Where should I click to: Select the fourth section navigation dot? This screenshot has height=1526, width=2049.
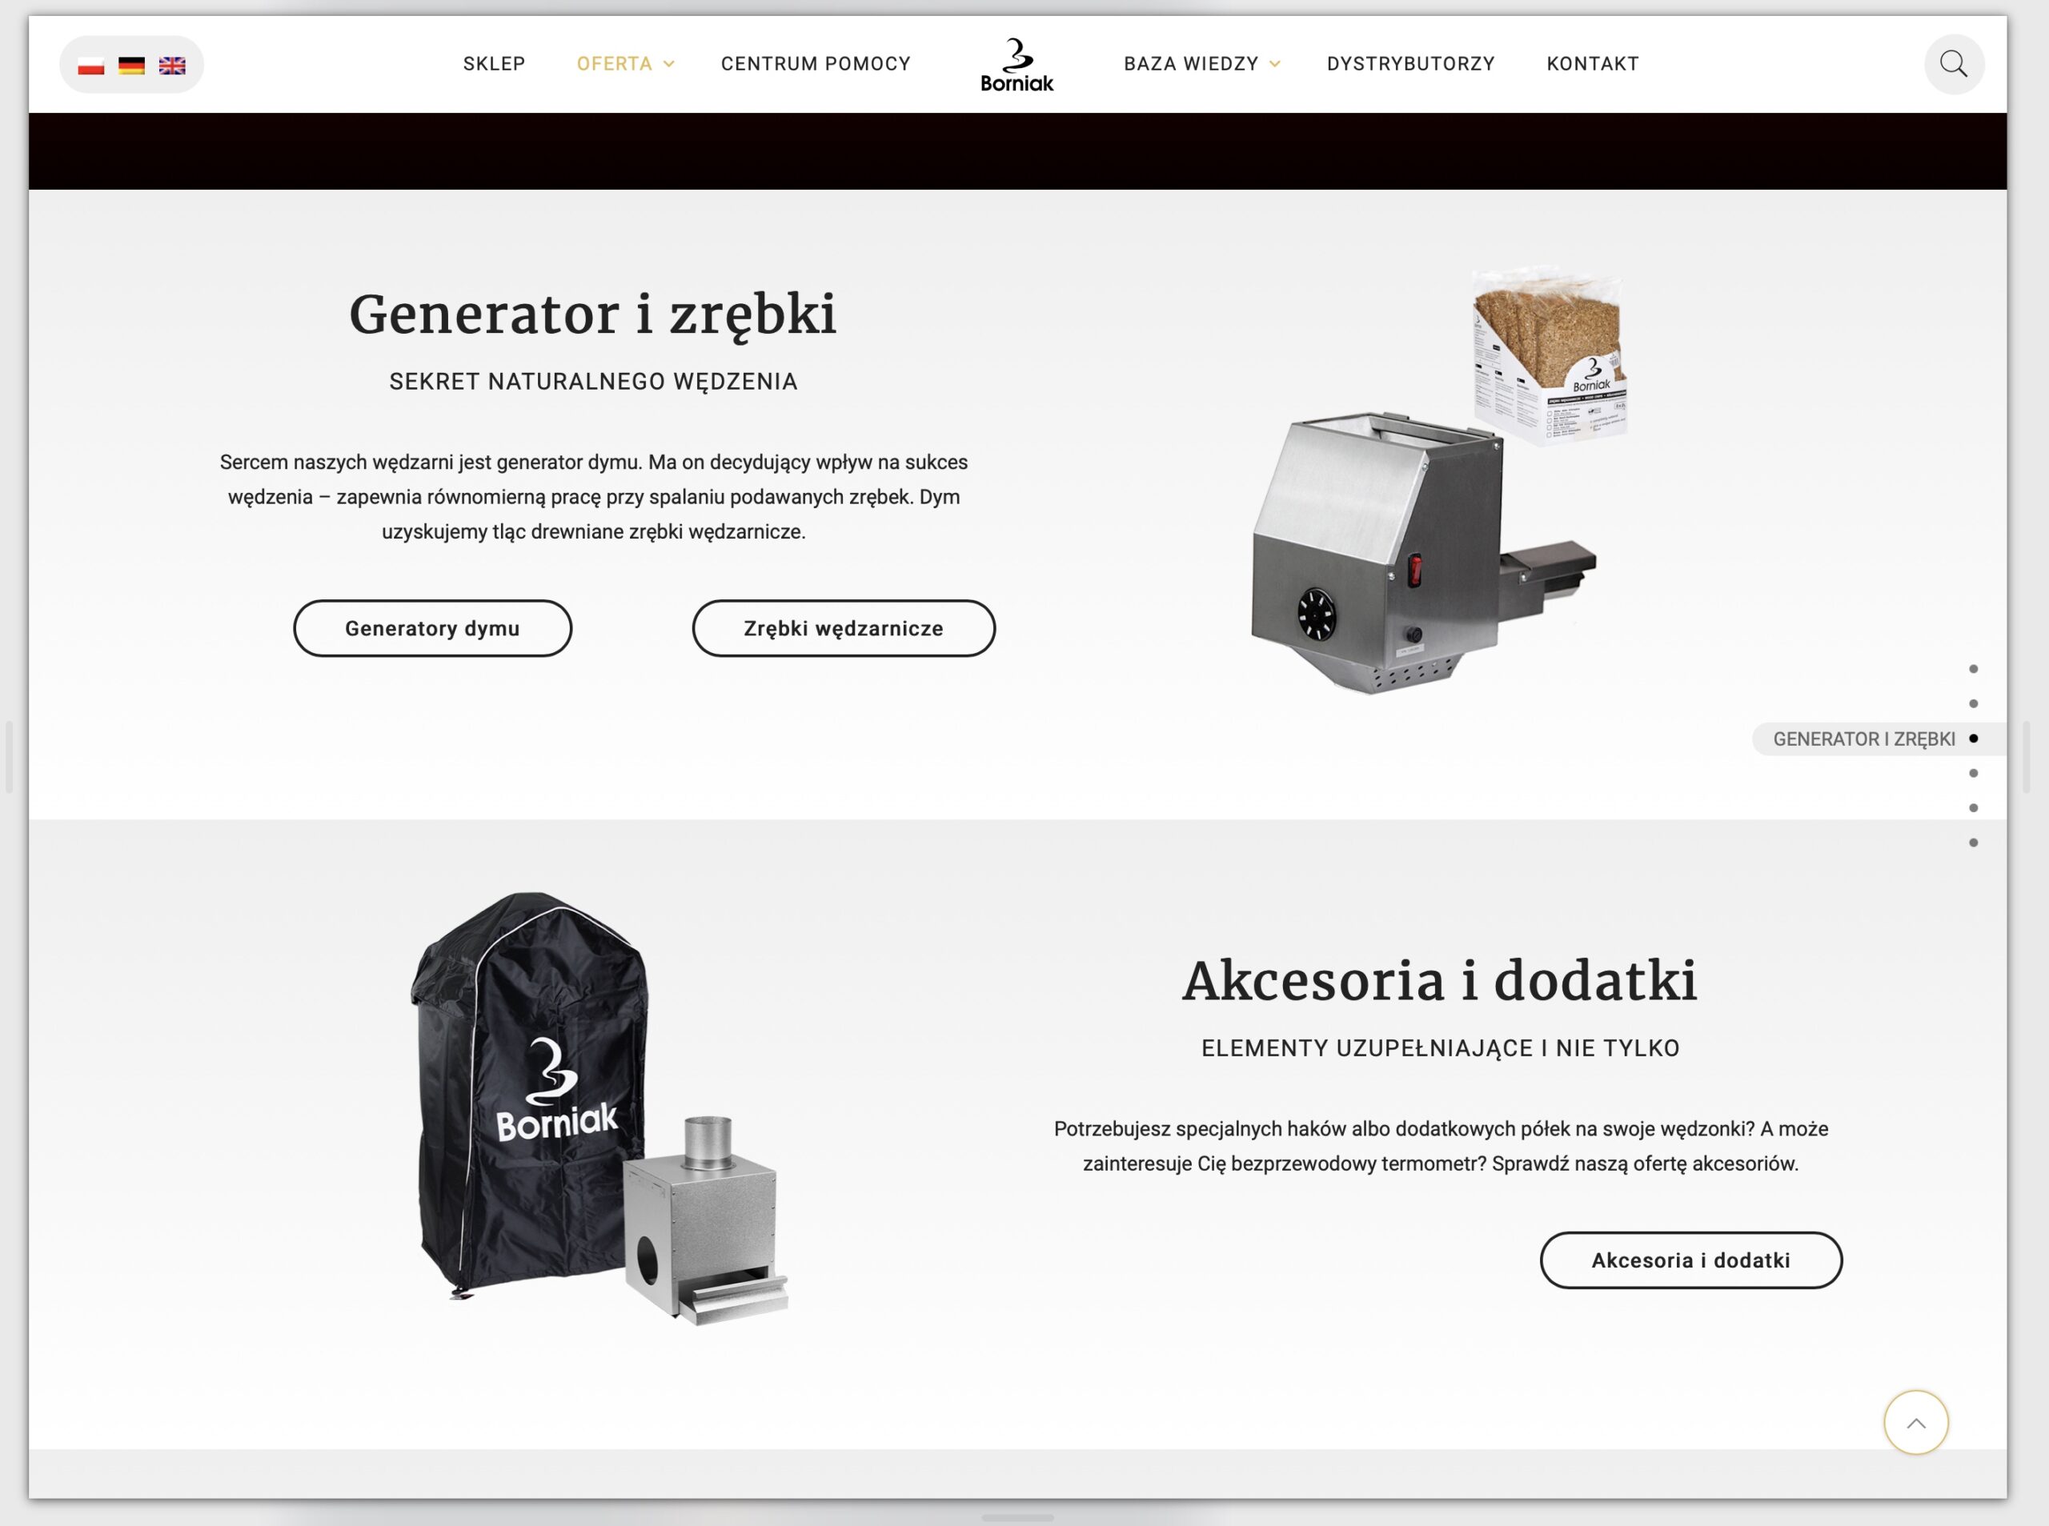(x=1972, y=773)
